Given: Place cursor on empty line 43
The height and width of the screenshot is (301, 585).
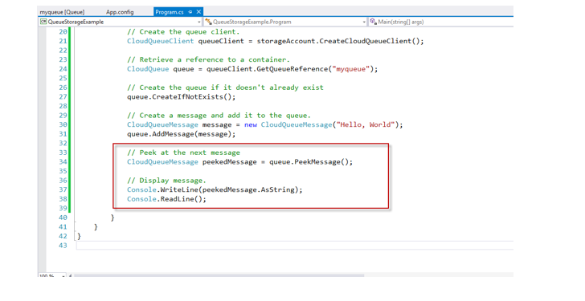Looking at the screenshot, I should click(x=295, y=246).
